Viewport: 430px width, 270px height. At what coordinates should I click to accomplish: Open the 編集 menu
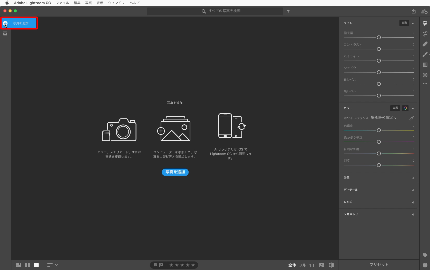coord(77,3)
